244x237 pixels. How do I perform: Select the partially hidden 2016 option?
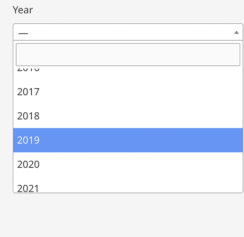pyautogui.click(x=128, y=73)
